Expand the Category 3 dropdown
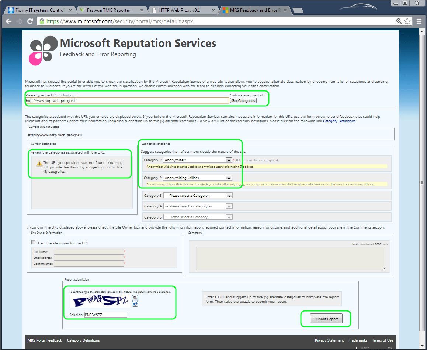427x350 pixels. (198, 195)
